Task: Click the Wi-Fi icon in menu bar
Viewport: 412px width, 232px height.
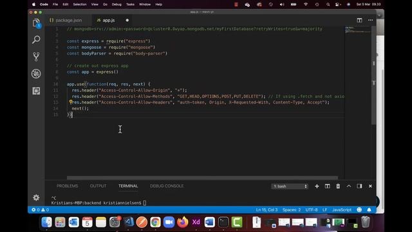Action: 306,5
